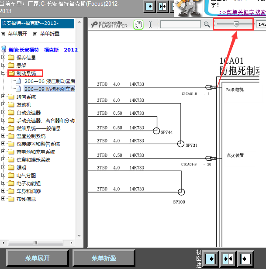Click splice label SP731 in the diagram
The image size is (266, 269).
(x=191, y=145)
